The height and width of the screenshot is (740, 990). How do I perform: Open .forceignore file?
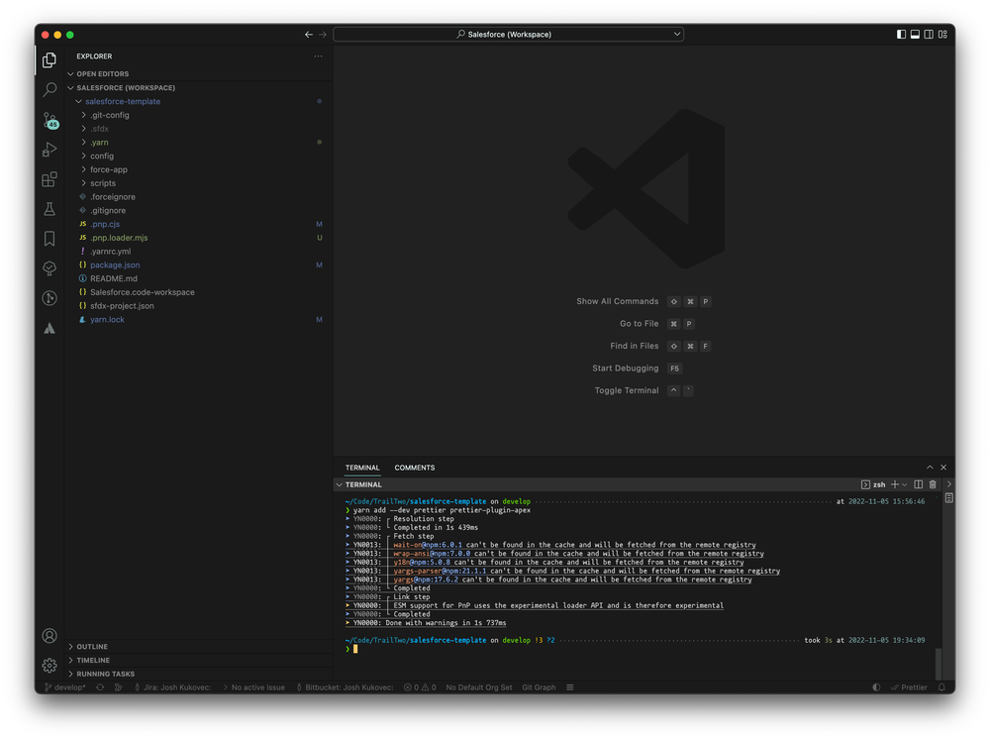point(199,196)
